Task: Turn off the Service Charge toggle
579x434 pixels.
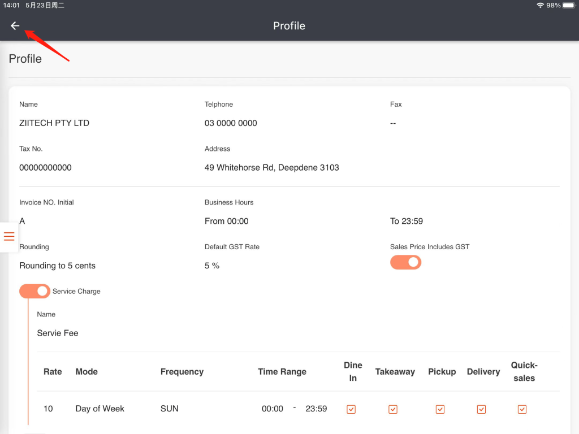Action: click(x=34, y=291)
